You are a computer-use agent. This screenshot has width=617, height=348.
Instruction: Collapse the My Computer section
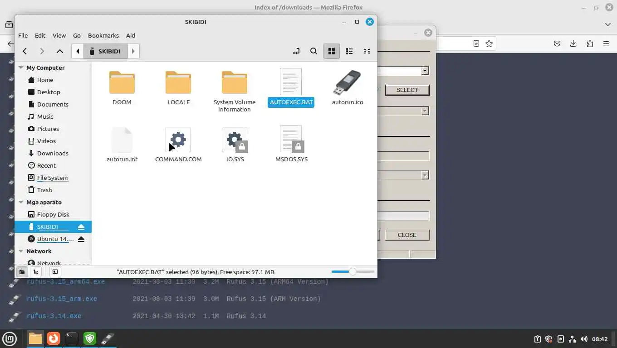pyautogui.click(x=21, y=68)
